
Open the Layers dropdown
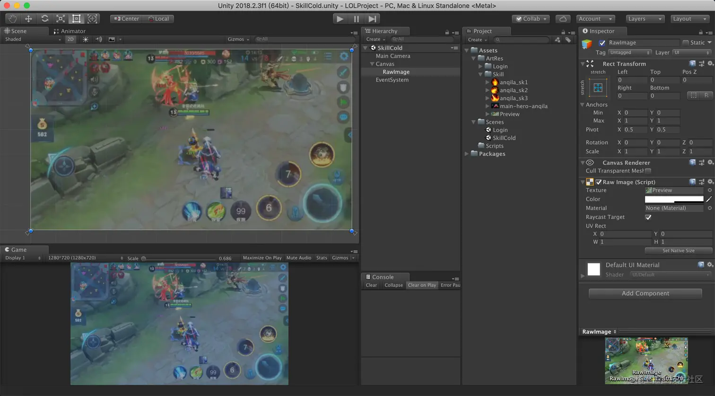click(x=645, y=19)
